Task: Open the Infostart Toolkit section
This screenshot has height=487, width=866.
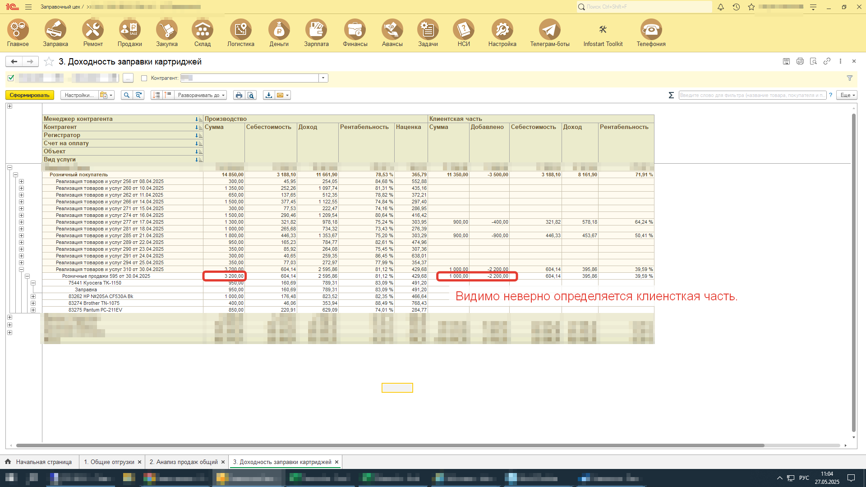Action: coord(603,33)
